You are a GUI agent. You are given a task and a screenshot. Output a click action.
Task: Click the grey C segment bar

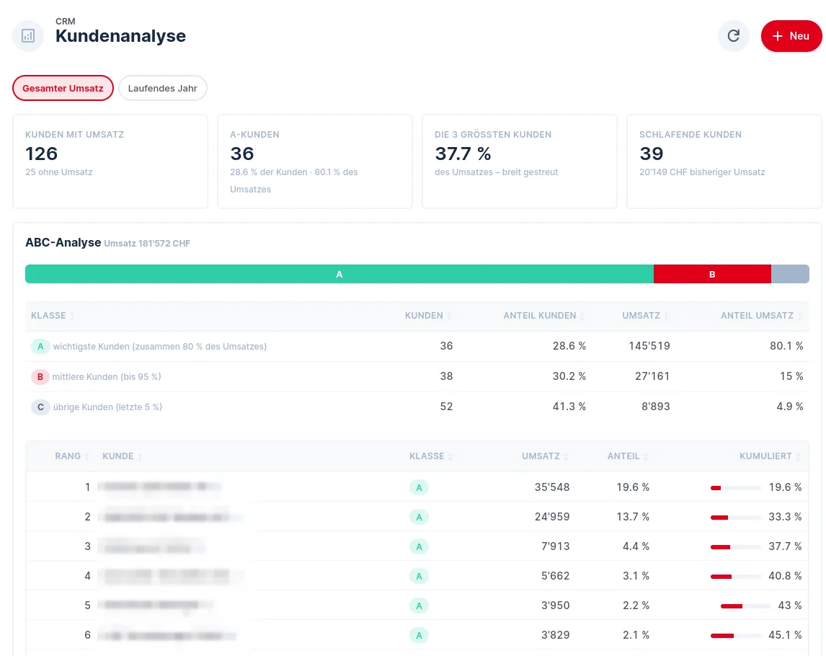tap(790, 274)
